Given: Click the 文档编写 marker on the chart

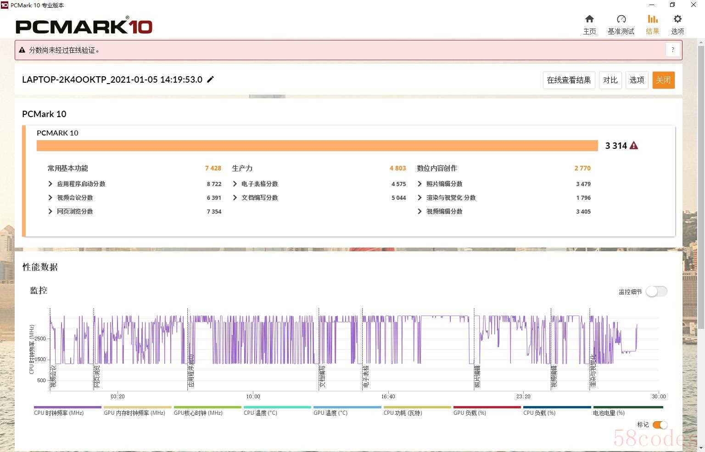Looking at the screenshot, I should (322, 376).
